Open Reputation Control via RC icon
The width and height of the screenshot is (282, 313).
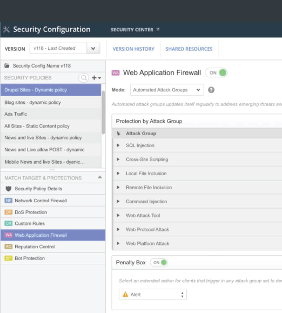[9, 247]
